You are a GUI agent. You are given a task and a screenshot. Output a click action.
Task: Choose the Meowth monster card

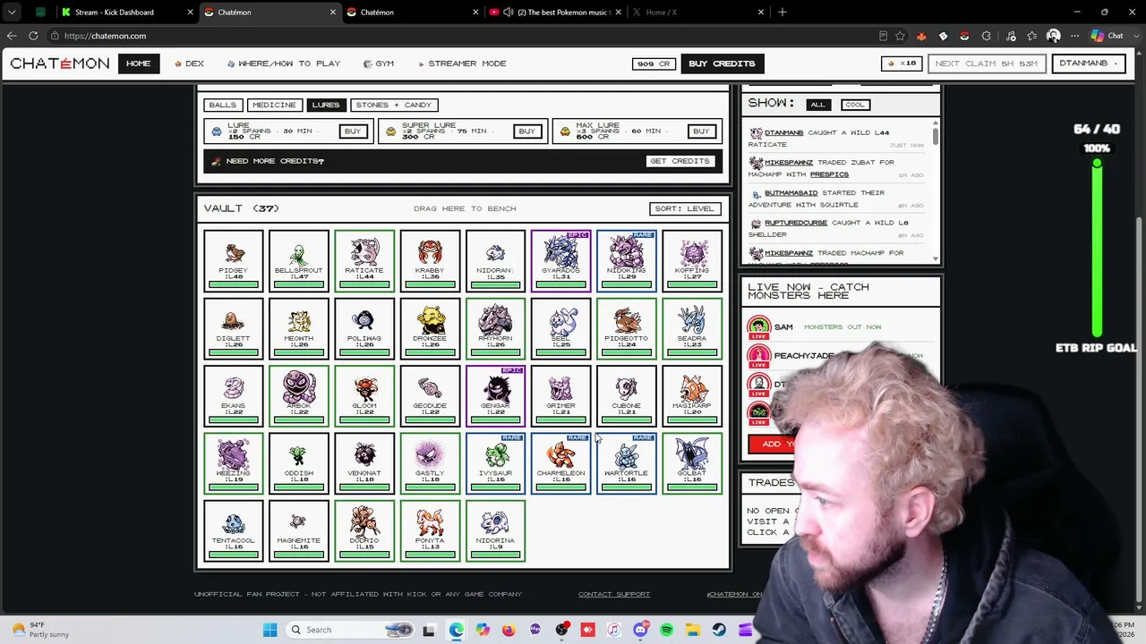tap(298, 329)
